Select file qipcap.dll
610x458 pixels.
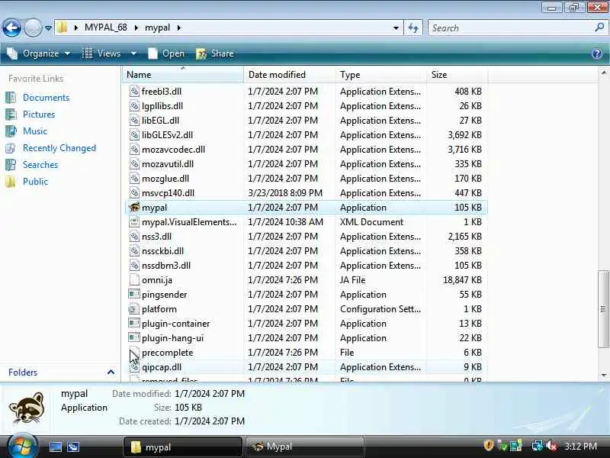162,367
